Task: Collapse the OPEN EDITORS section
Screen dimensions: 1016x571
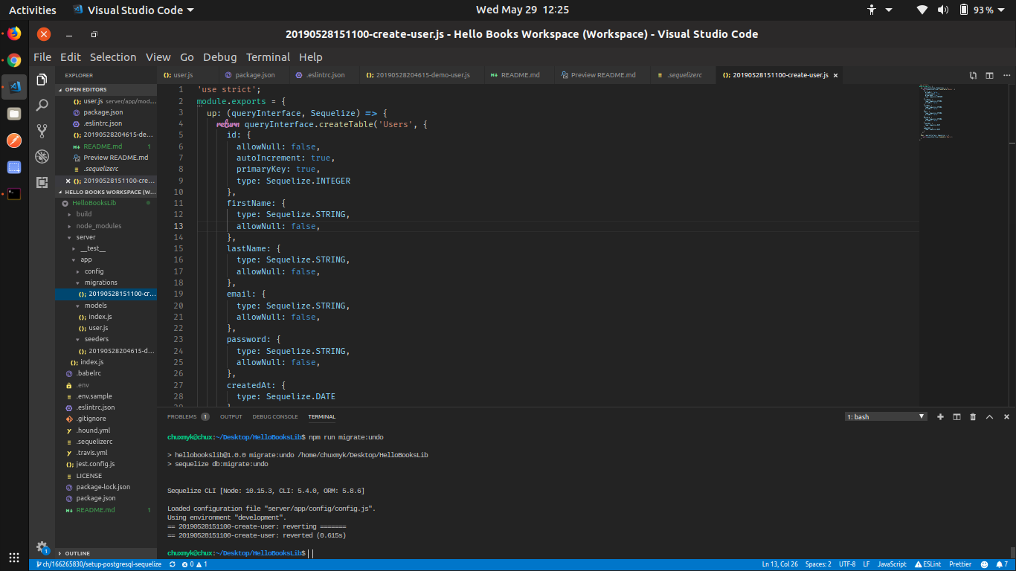Action: coord(106,90)
